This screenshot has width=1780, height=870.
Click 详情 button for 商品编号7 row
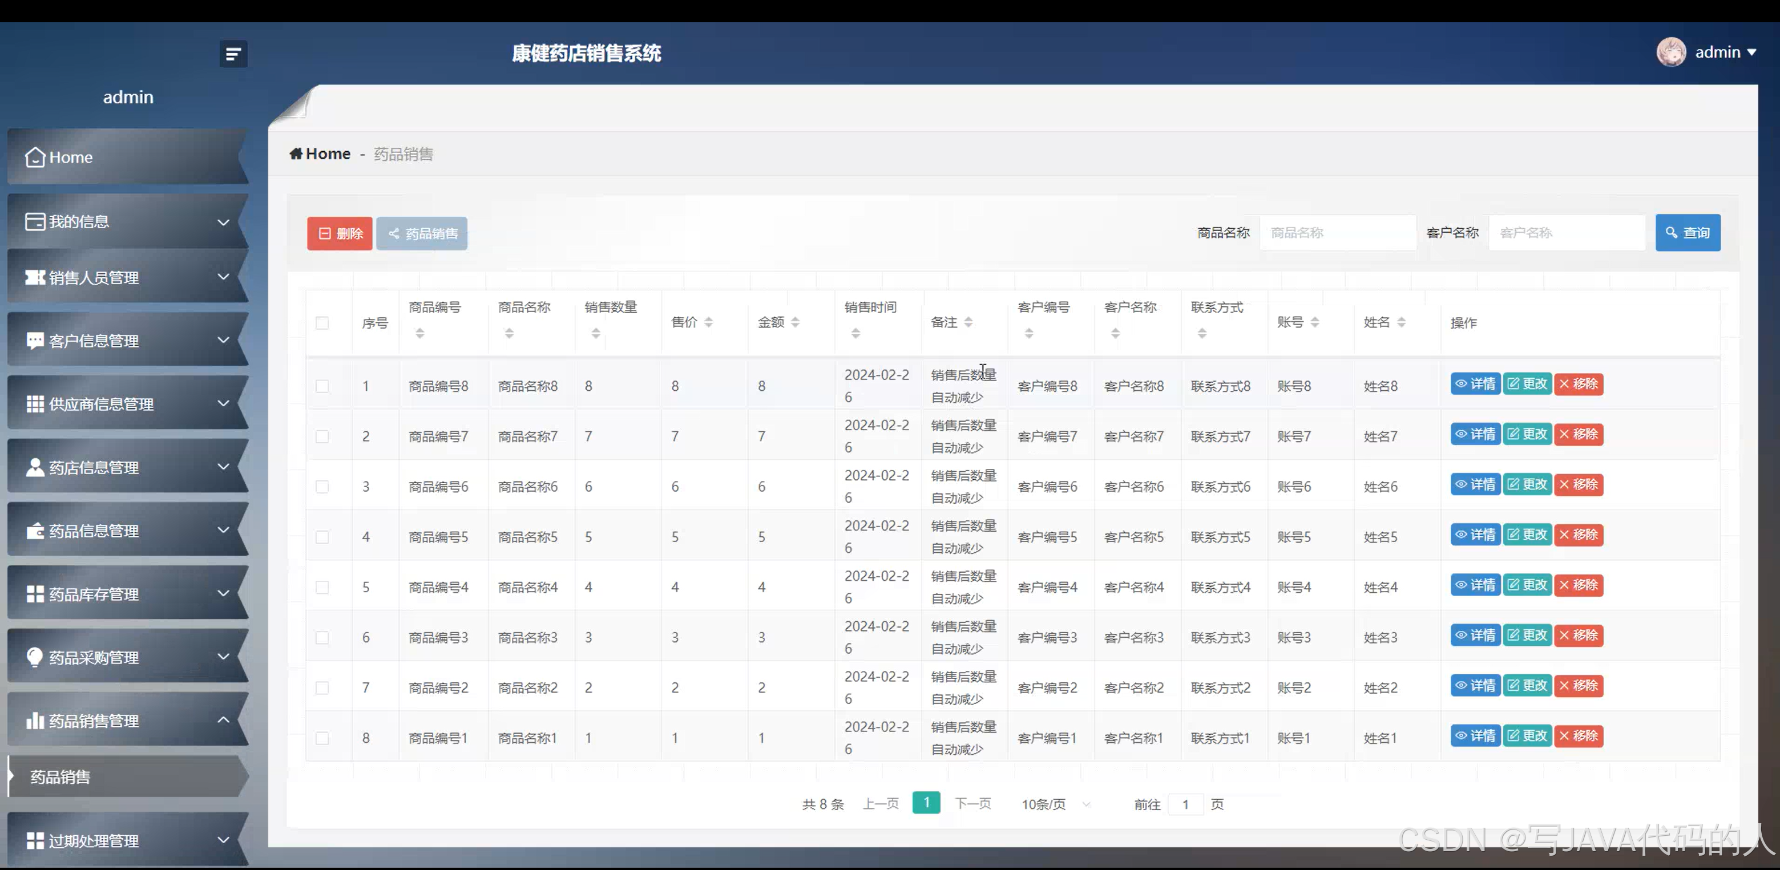pos(1475,434)
